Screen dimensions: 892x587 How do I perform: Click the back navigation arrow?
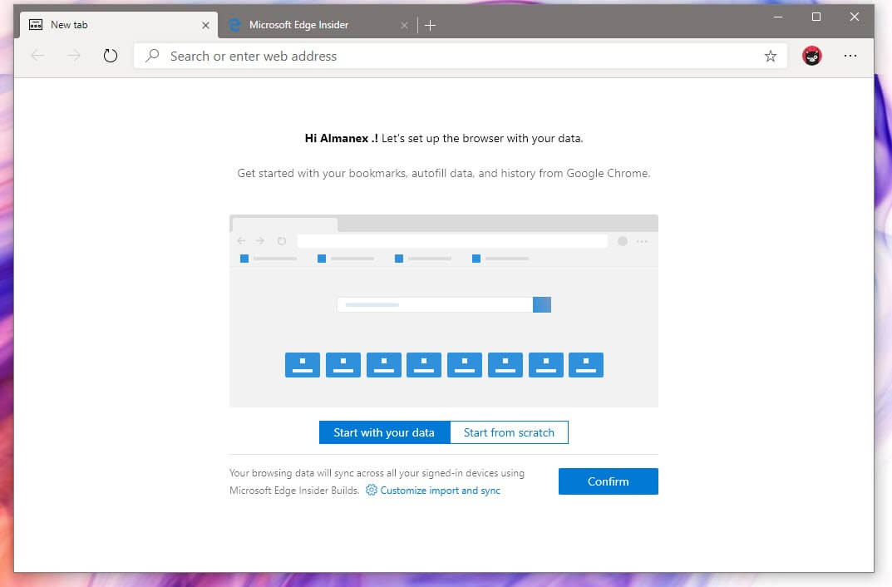pyautogui.click(x=37, y=56)
